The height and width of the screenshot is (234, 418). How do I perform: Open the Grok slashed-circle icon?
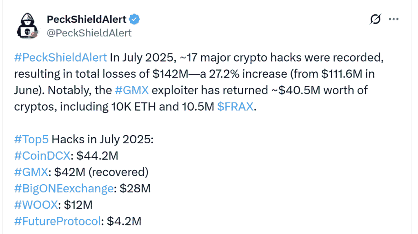click(376, 19)
